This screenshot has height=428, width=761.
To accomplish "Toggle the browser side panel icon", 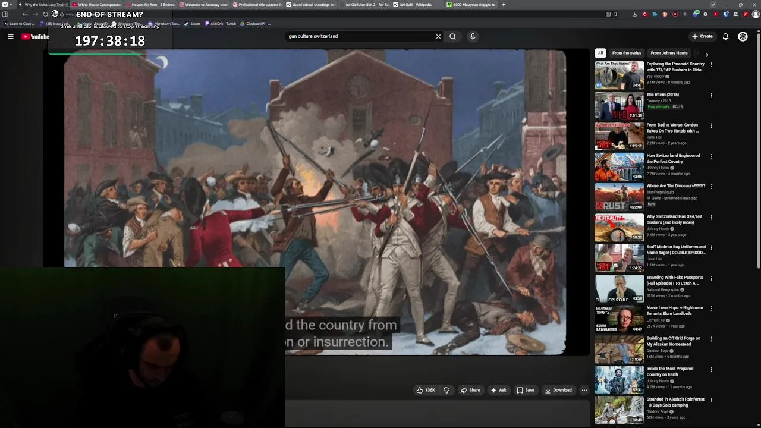I will [5, 14].
